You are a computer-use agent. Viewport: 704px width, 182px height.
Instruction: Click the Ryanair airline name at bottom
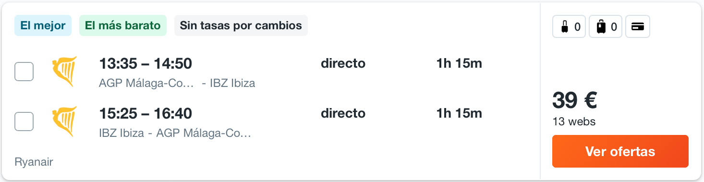pos(34,162)
